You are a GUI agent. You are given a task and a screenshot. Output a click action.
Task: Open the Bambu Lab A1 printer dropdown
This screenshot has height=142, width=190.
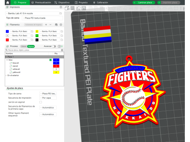pos(32,13)
